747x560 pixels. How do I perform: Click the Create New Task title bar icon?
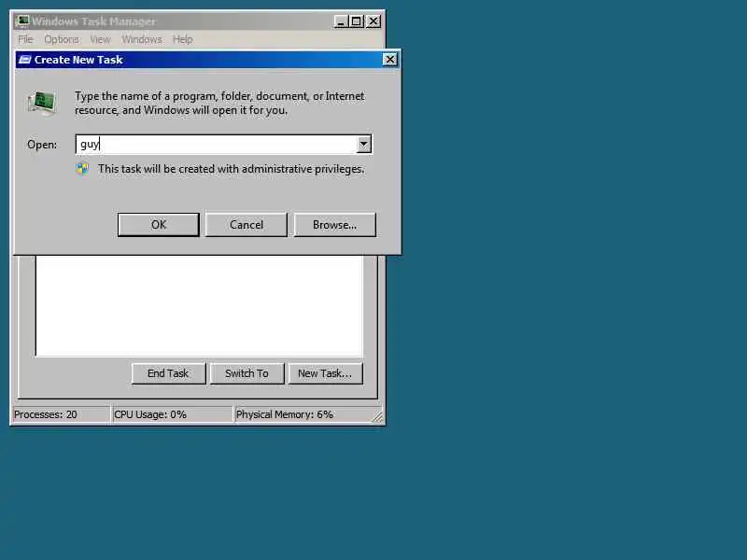(24, 60)
